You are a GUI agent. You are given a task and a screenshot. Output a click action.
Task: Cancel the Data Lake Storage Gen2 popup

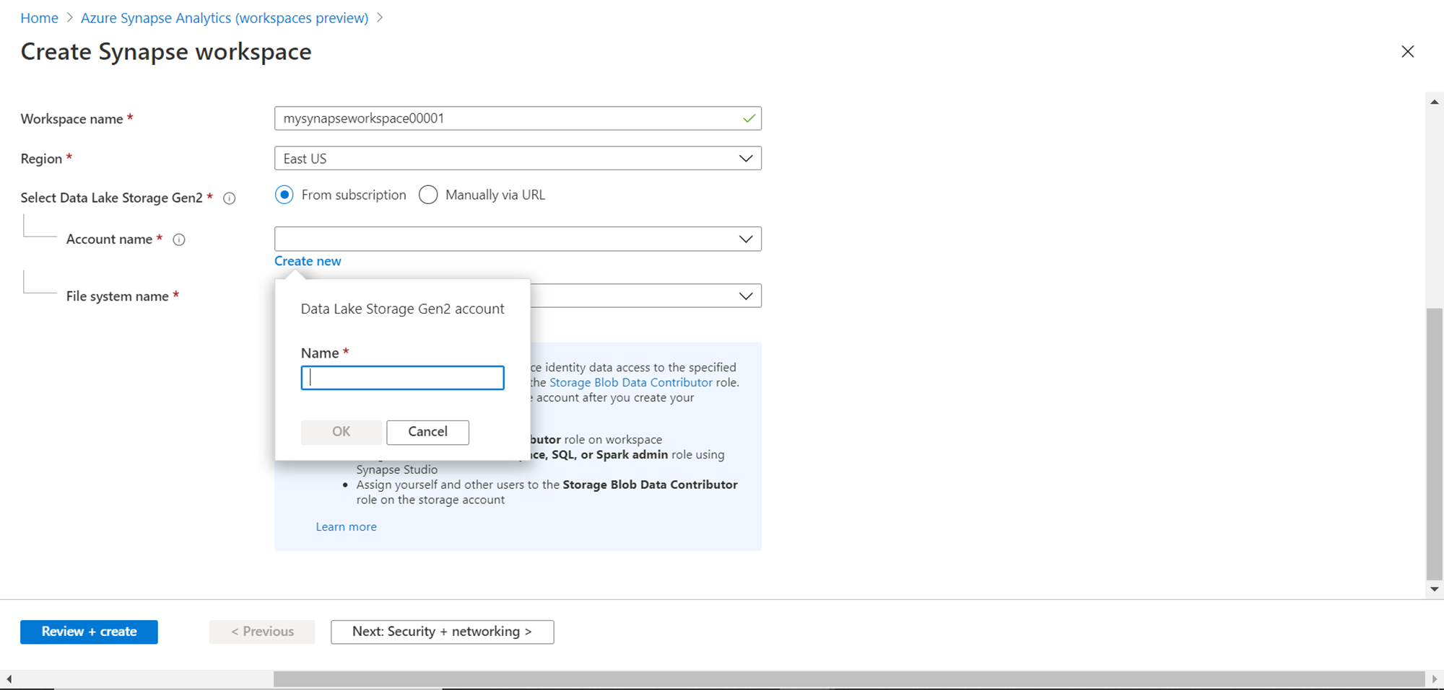click(x=427, y=432)
